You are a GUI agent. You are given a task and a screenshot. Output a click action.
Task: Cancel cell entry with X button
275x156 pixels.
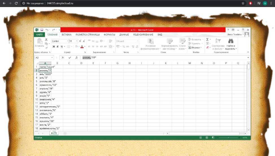(63, 57)
